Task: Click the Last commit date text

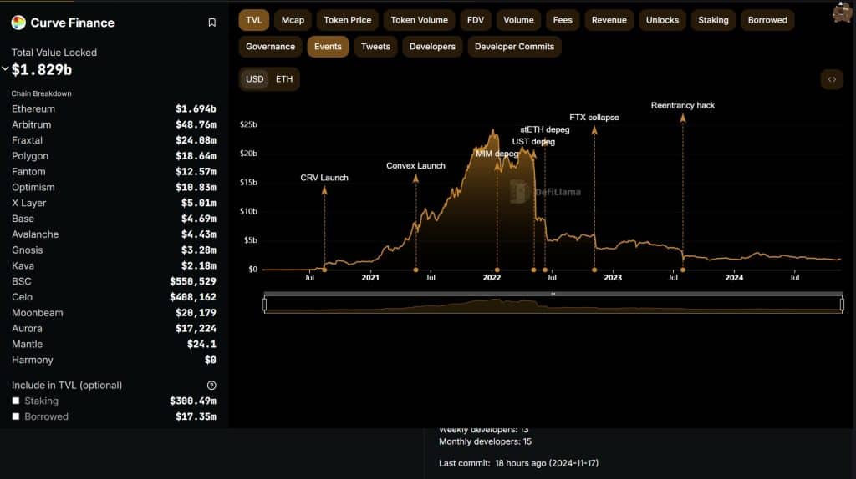Action: tap(518, 463)
